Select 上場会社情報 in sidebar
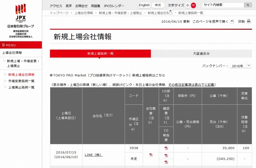 point(12,53)
